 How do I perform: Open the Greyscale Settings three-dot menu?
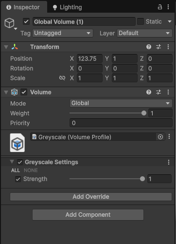point(169,162)
